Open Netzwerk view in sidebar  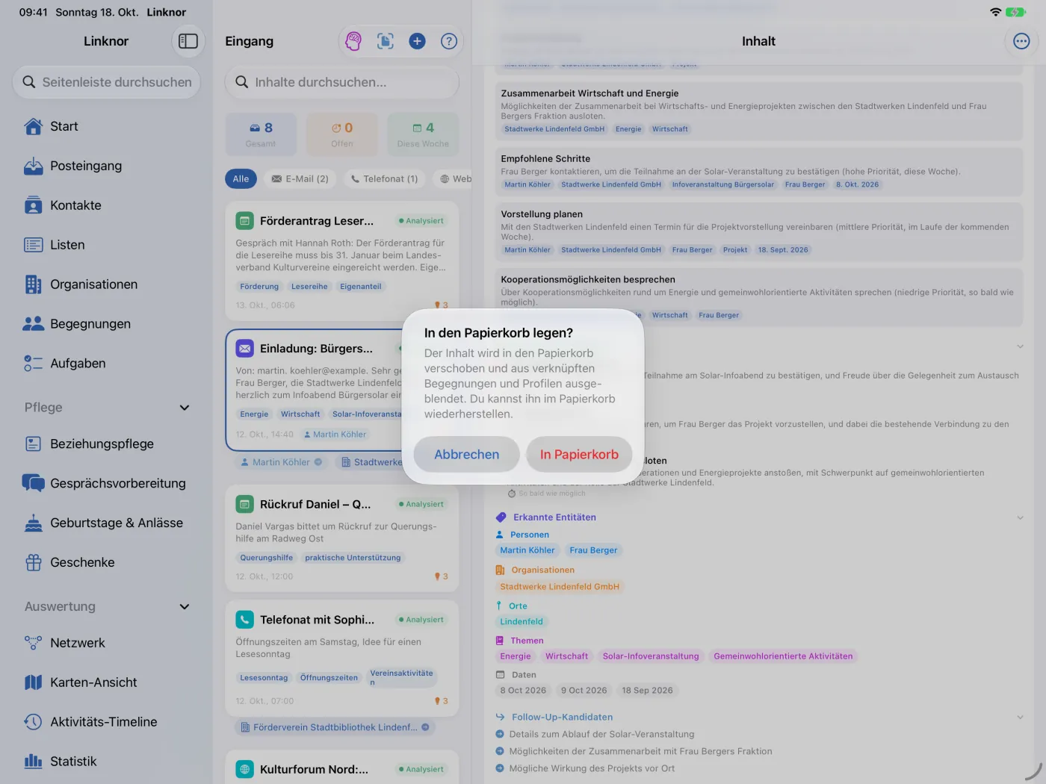(x=106, y=643)
